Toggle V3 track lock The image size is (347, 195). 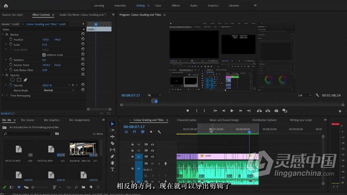(132, 144)
